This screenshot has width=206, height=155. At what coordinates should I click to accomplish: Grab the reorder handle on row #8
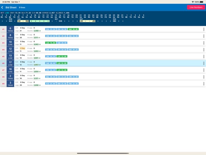203,77
